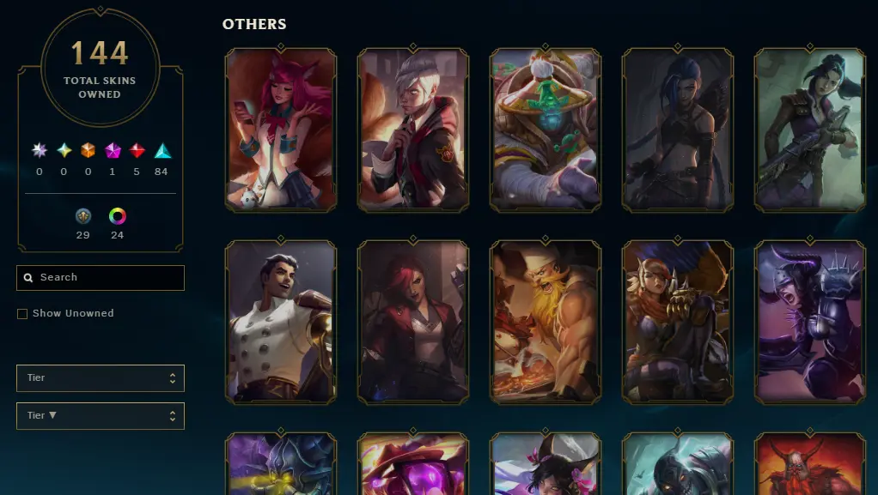The height and width of the screenshot is (495, 878).
Task: Enable the Show Unowned checkbox
Action: click(x=22, y=314)
